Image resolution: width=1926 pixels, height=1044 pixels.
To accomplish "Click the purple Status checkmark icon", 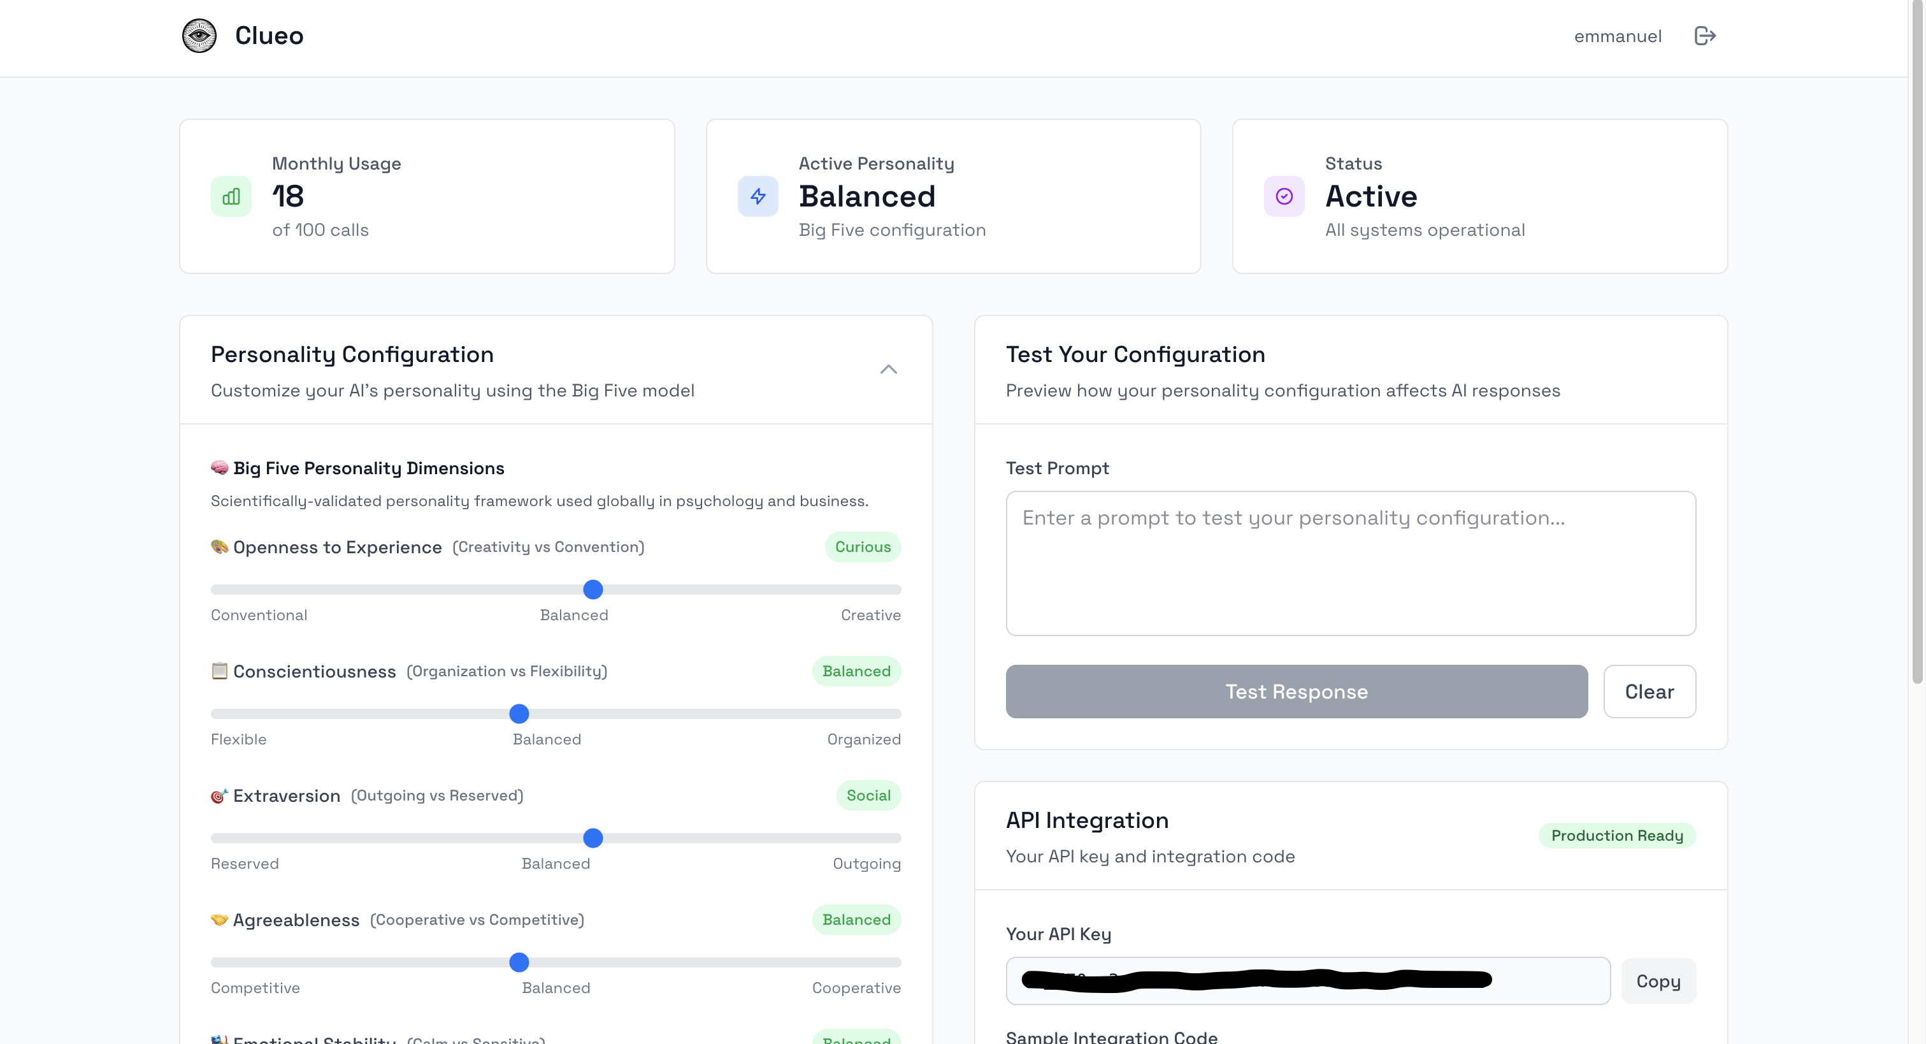I will tap(1284, 196).
